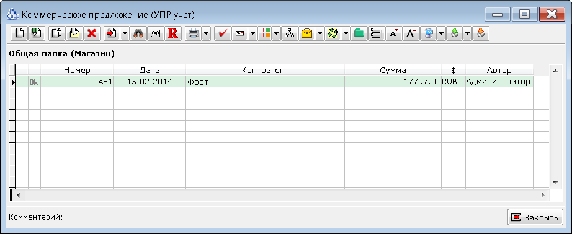Screen dimensions: 572x234
Task: Select the document number cell A-1
Action: click(x=77, y=82)
